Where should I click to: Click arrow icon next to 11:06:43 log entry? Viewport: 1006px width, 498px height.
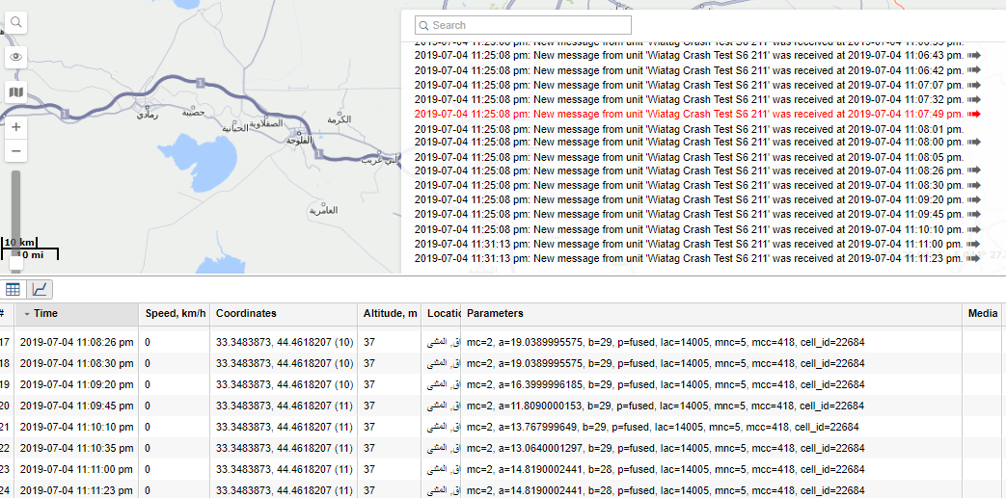click(973, 56)
